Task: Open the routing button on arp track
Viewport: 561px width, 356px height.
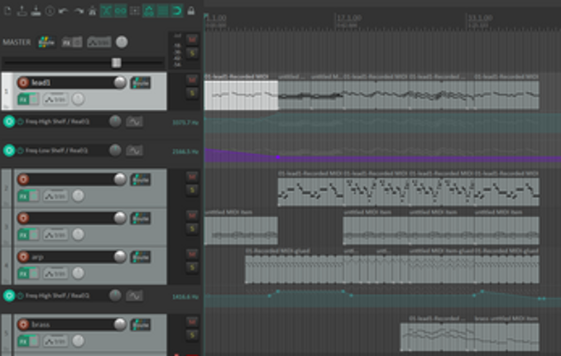Action: [x=141, y=257]
